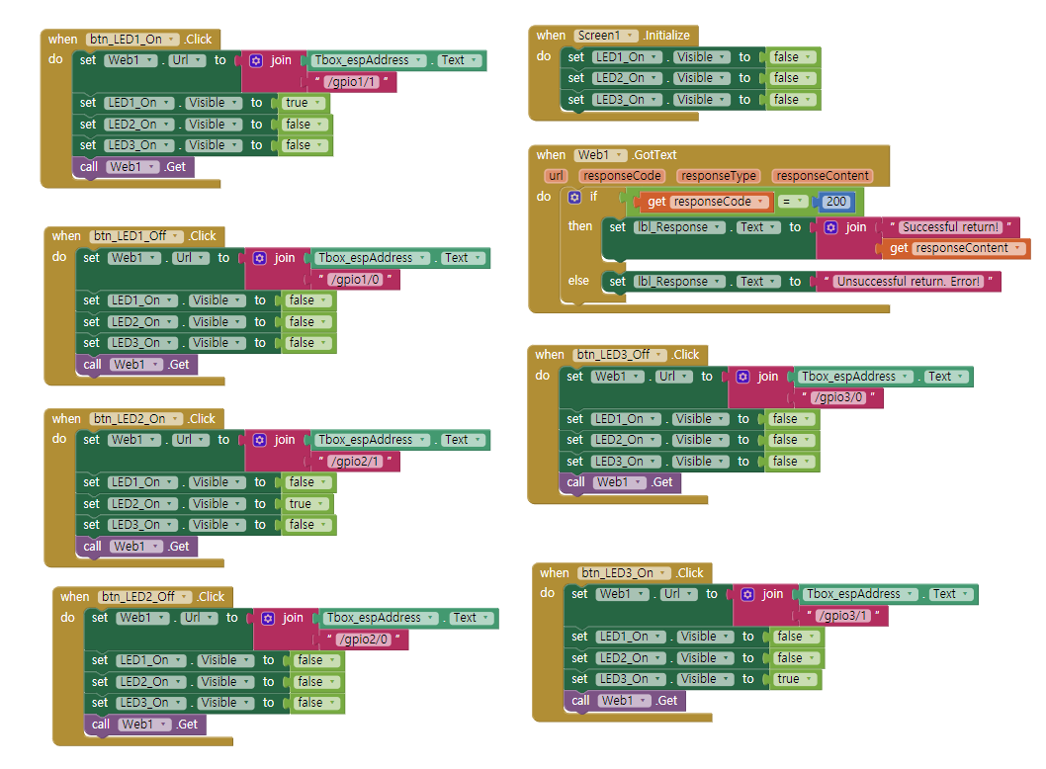This screenshot has height=769, width=1046.
Task: Select call Web1.Get in btn_LED1_Off block
Action: [x=136, y=365]
